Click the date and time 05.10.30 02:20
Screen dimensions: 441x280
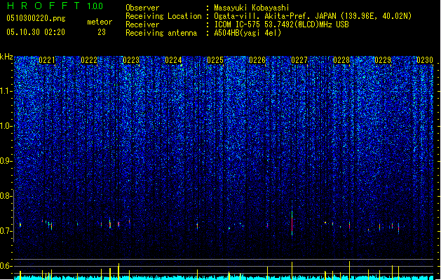[36, 32]
